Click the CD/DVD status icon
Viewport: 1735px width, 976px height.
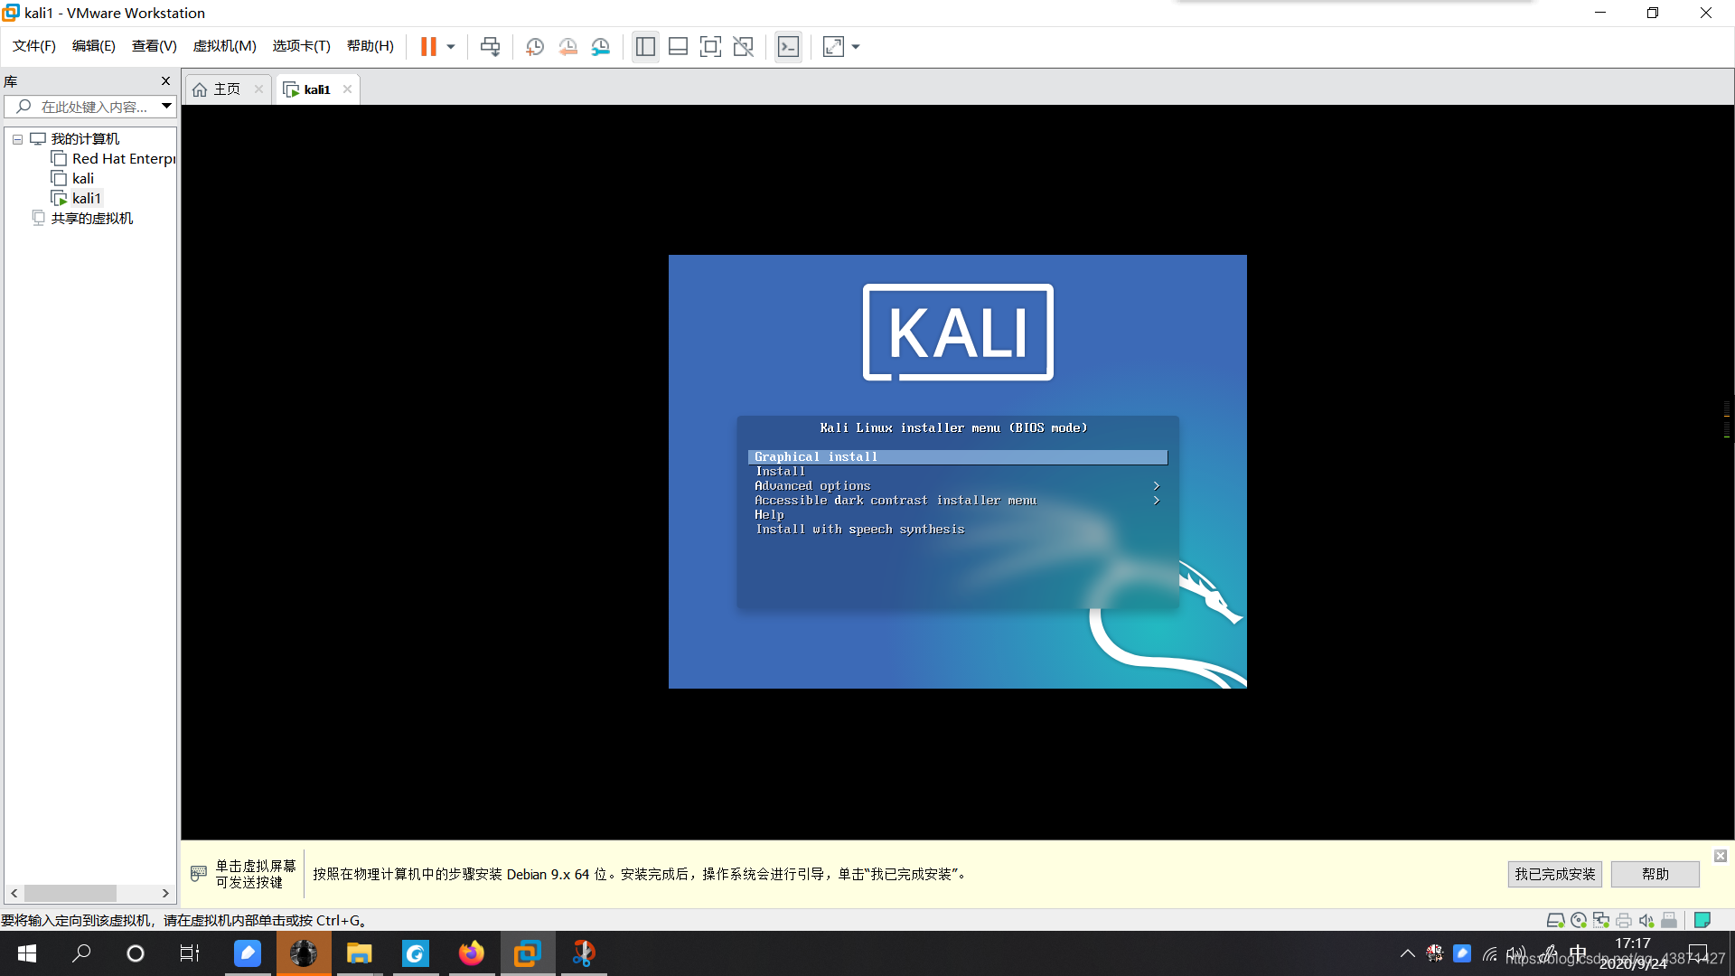point(1579,920)
